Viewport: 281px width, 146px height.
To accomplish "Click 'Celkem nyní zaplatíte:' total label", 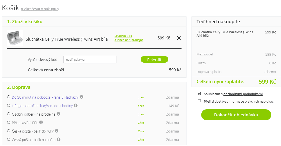I will [220, 82].
